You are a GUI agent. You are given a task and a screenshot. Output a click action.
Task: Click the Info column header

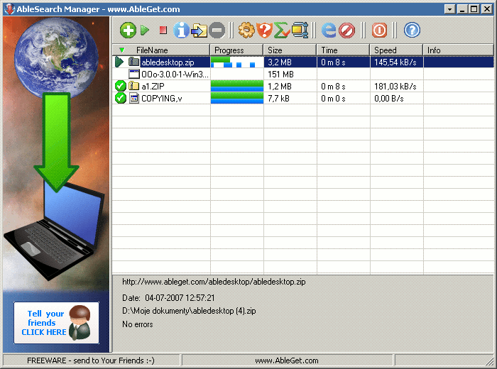click(459, 50)
